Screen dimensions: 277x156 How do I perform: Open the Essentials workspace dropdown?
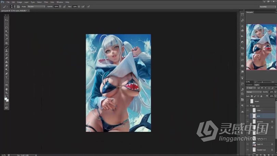point(267,7)
